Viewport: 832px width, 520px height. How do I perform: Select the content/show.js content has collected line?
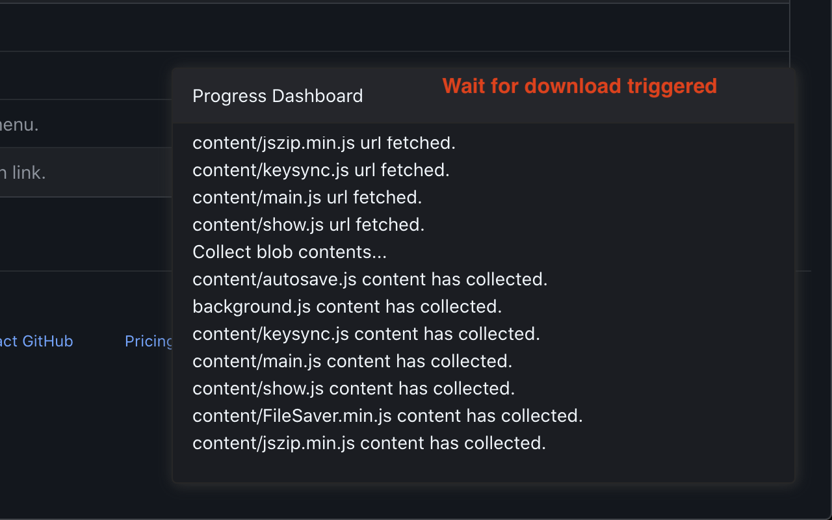click(x=354, y=389)
